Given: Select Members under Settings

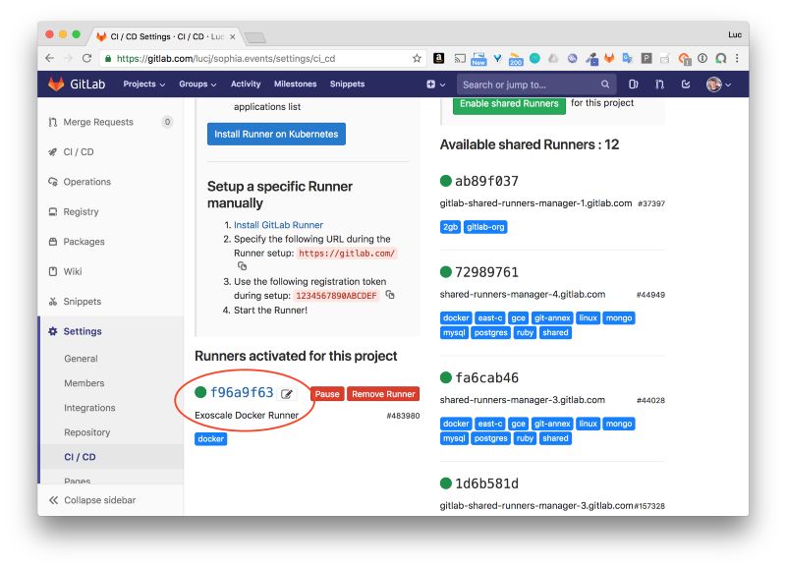Looking at the screenshot, I should 84,383.
